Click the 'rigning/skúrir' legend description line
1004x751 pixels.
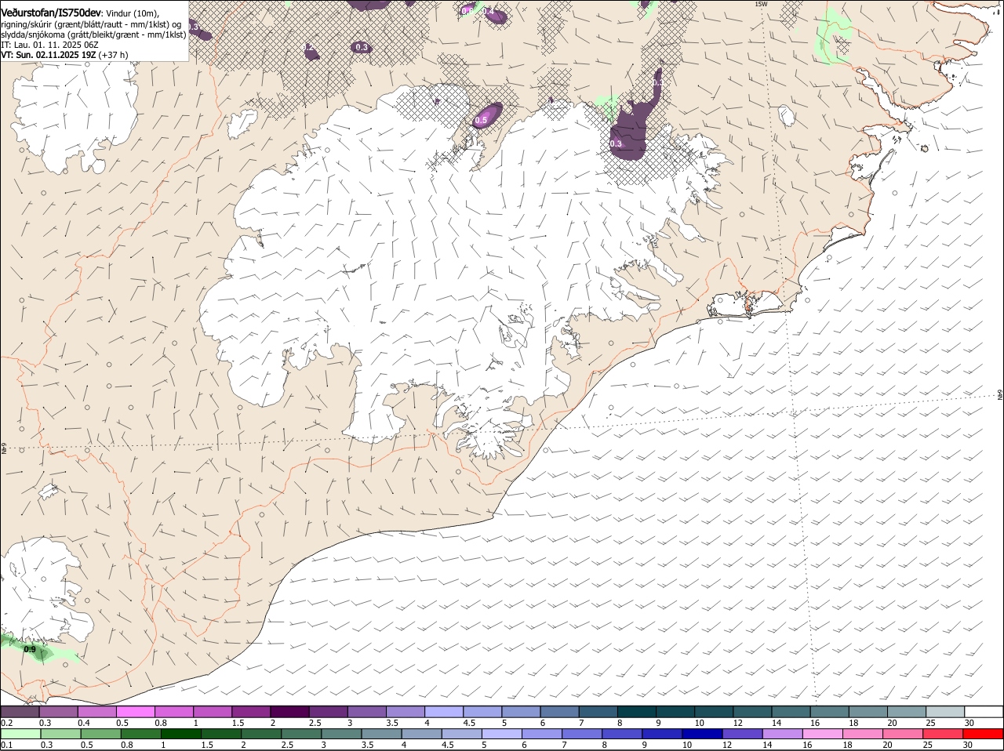[91, 24]
